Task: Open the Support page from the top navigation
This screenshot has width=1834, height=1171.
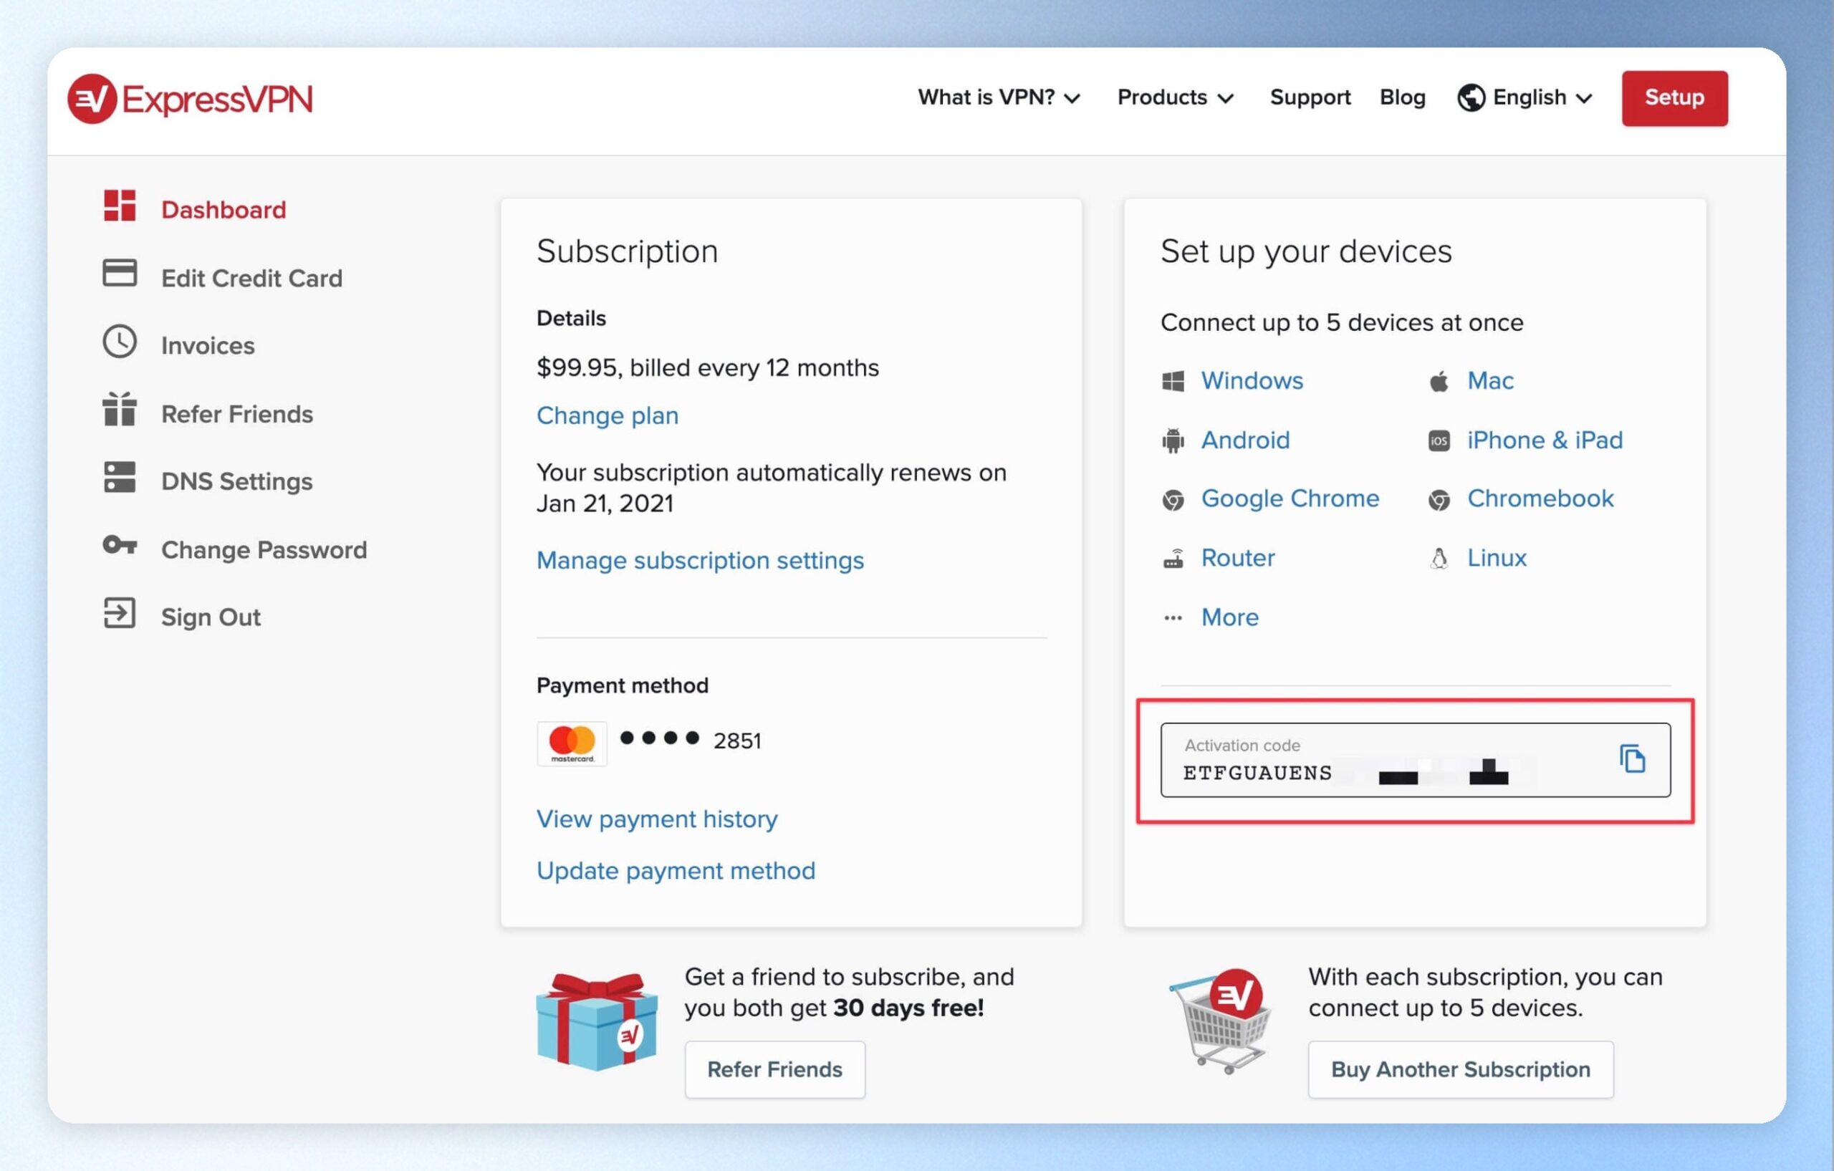Action: (x=1310, y=97)
